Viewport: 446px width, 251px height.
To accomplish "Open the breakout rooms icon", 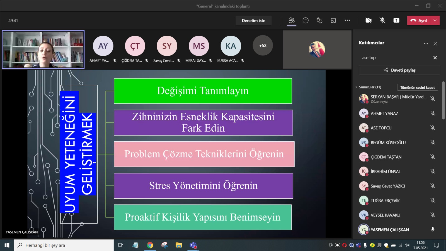I will point(333,20).
